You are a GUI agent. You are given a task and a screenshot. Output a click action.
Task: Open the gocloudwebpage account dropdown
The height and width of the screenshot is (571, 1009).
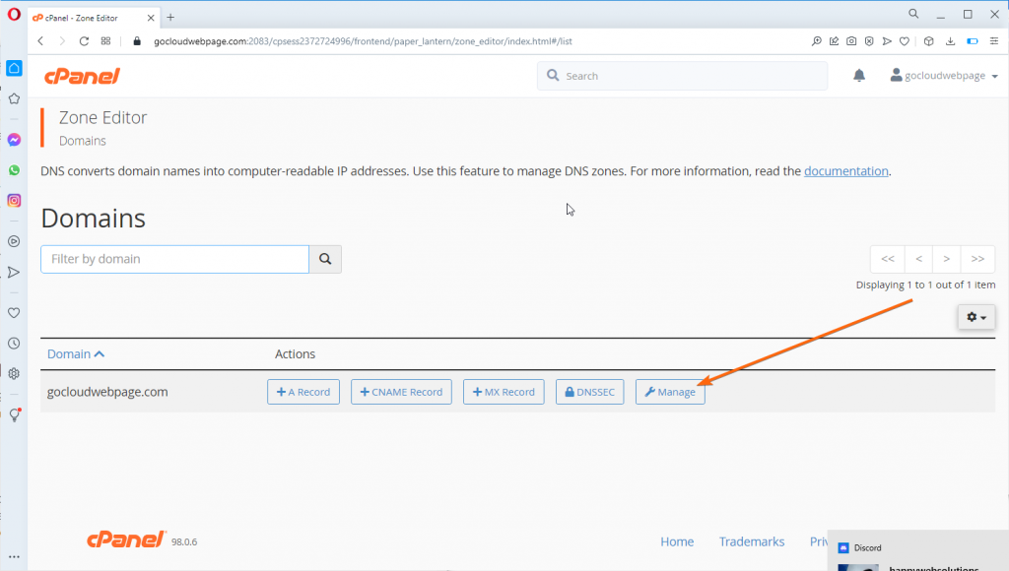click(x=941, y=75)
